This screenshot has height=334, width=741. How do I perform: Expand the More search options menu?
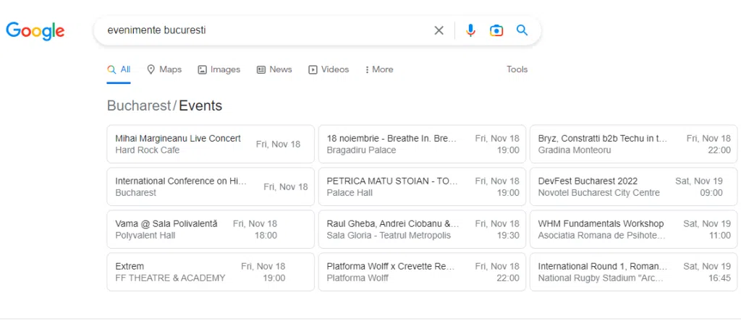[x=379, y=69]
